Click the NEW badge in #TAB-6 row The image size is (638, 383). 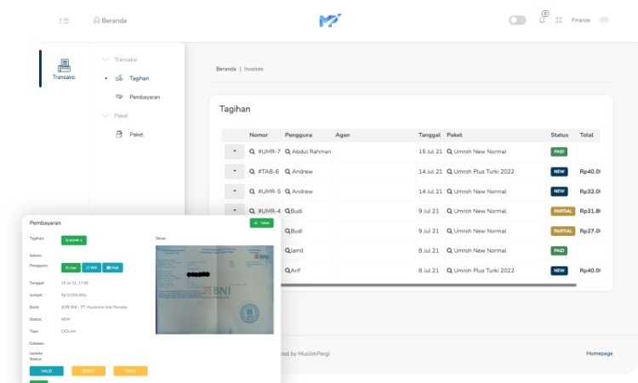click(559, 171)
